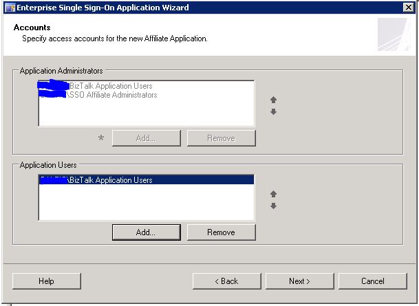Select BizTalk Application Users in Administrators list
The height and width of the screenshot is (306, 419).
146,86
